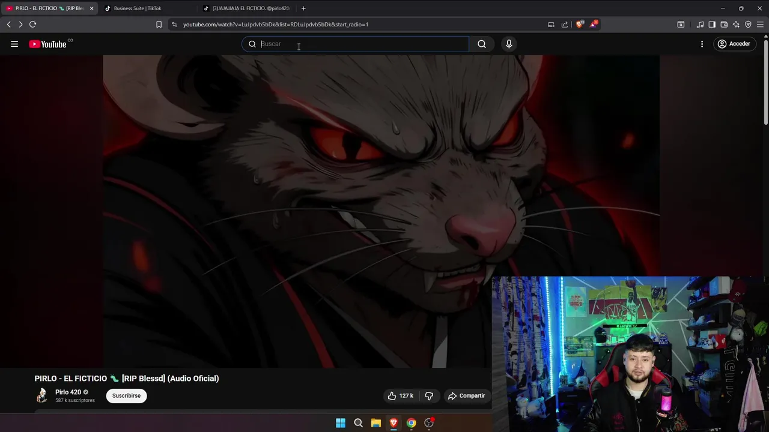Screen dimensions: 769x432
Task: Open Windows taskbar search
Action: click(x=358, y=423)
